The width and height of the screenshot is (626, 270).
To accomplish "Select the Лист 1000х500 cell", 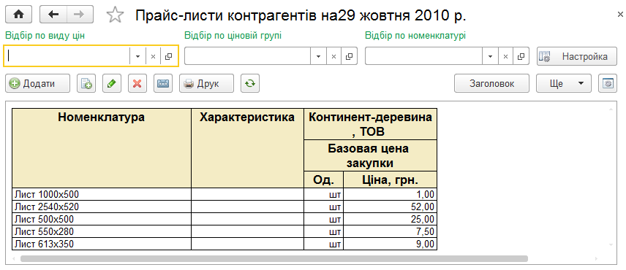I will (102, 194).
